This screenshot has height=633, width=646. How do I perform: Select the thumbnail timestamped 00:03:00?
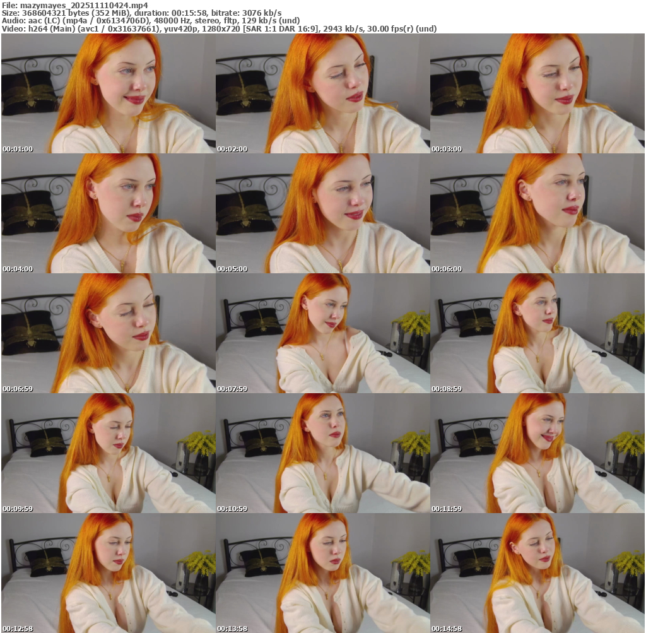click(x=537, y=93)
